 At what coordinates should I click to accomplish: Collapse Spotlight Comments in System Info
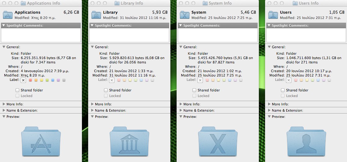click(x=180, y=25)
